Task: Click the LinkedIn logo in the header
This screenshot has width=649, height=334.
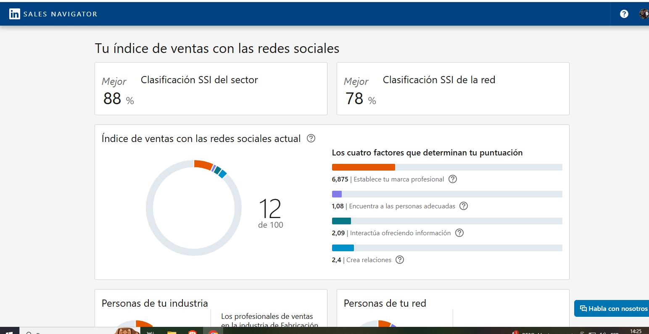Action: pyautogui.click(x=15, y=14)
